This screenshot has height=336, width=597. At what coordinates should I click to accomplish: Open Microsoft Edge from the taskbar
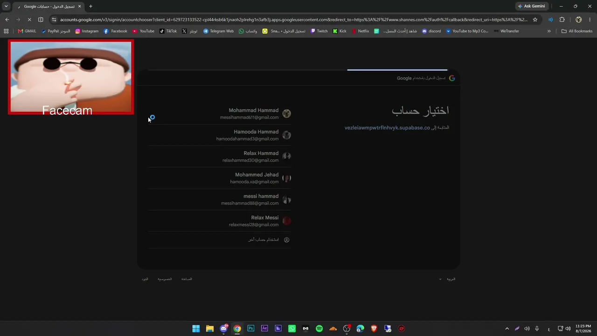[360, 329]
